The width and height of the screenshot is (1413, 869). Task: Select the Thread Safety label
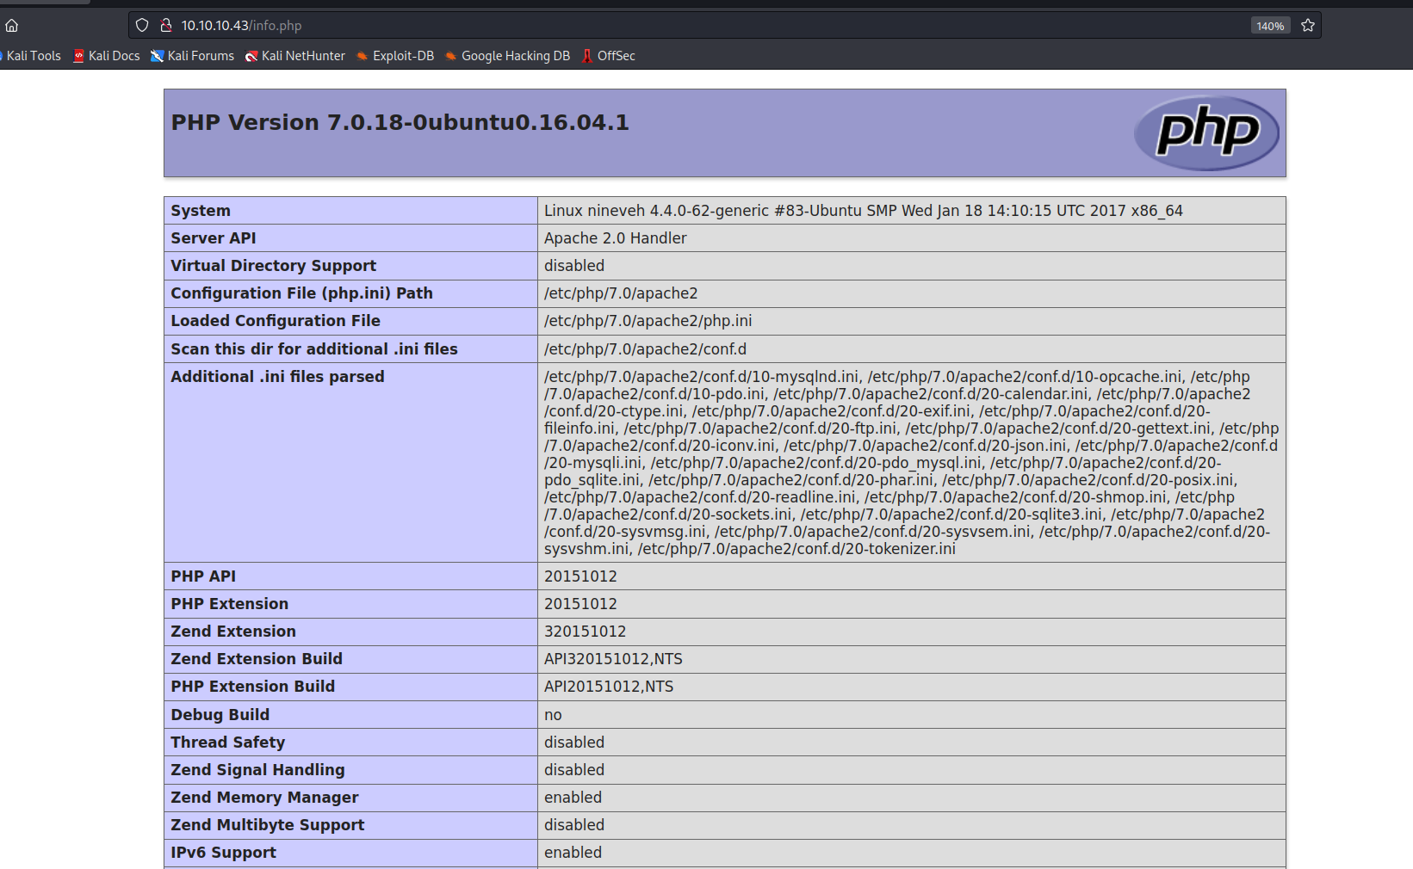[228, 743]
